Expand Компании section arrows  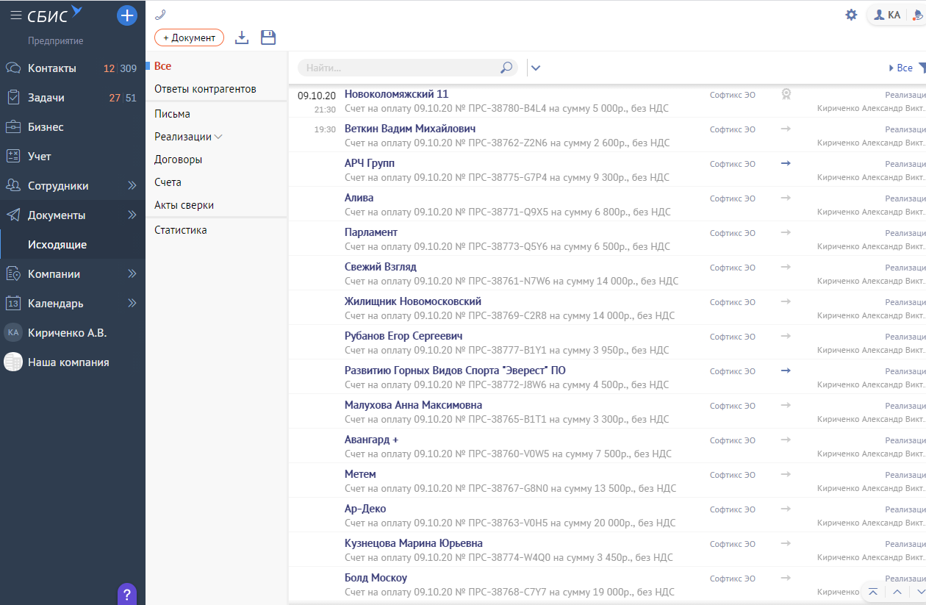click(132, 274)
